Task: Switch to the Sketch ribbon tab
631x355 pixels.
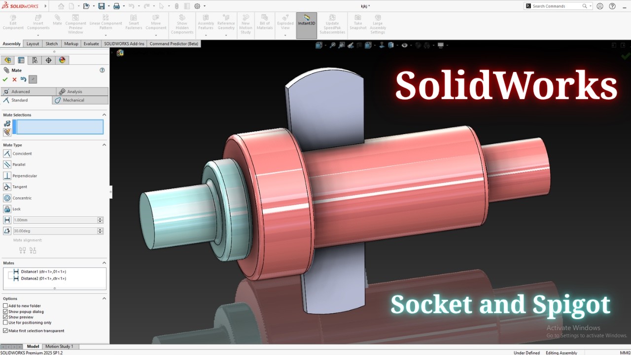Action: pos(52,43)
